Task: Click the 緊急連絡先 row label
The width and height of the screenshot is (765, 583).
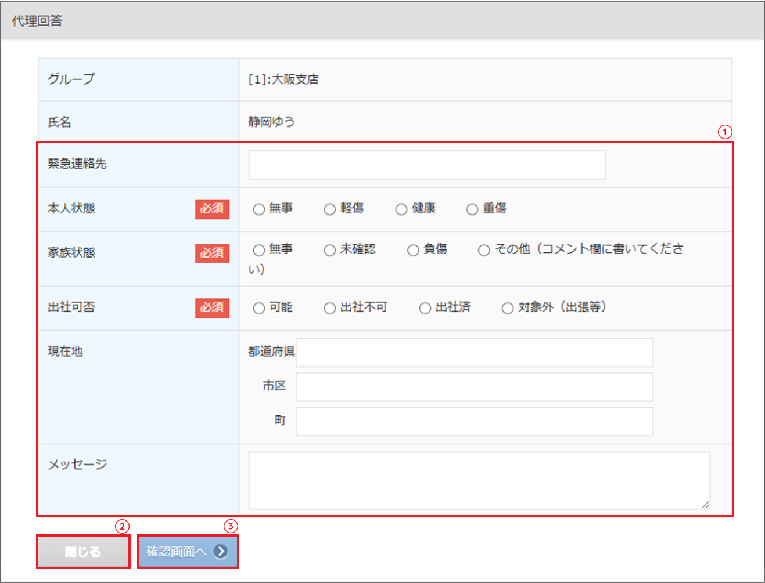Action: pyautogui.click(x=77, y=164)
